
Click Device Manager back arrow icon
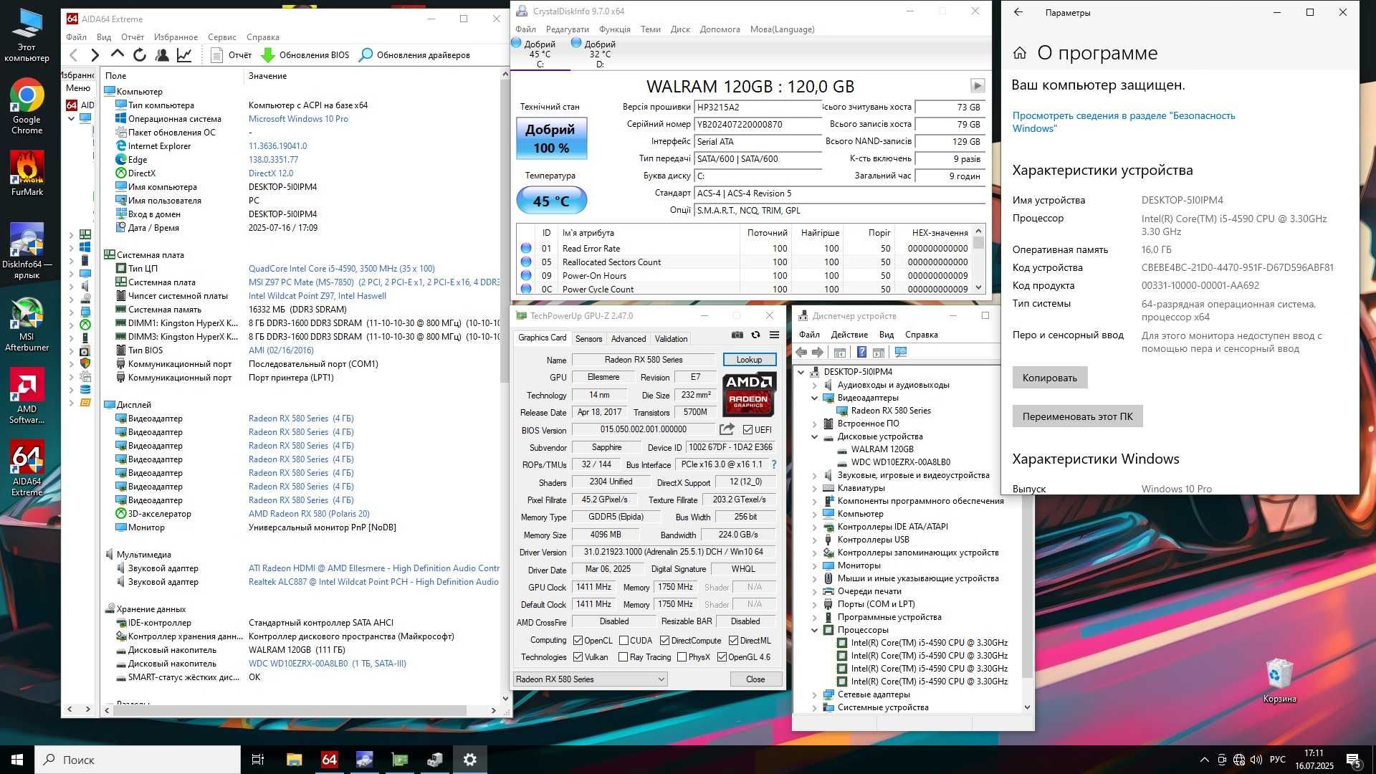coord(801,352)
